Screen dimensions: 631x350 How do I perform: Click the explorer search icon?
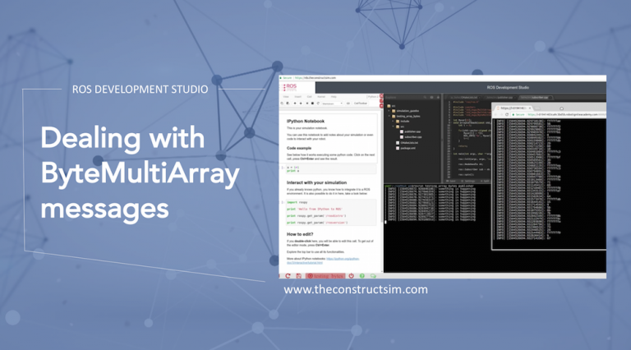tap(425, 97)
